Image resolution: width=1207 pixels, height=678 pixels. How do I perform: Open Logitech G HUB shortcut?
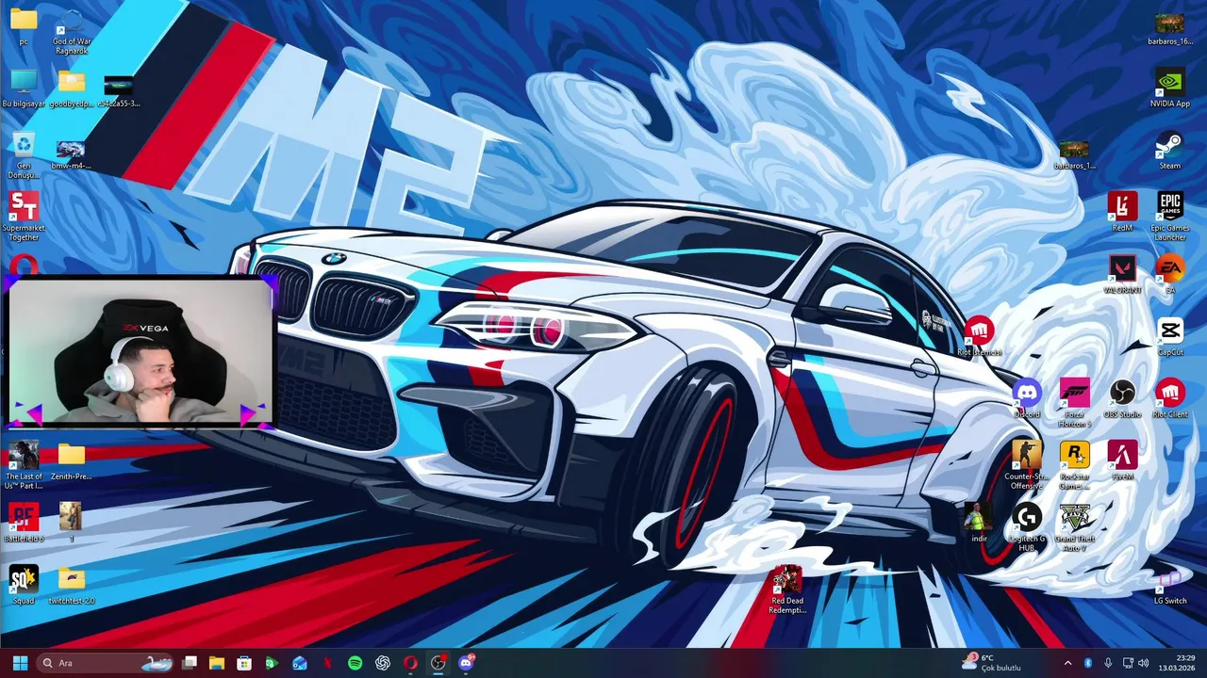tap(1027, 527)
